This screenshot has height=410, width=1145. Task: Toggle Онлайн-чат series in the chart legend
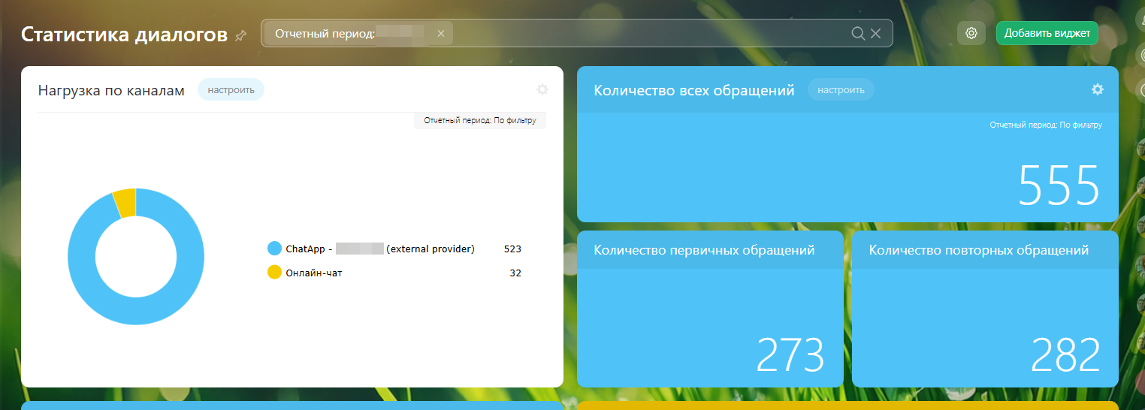[x=275, y=273]
